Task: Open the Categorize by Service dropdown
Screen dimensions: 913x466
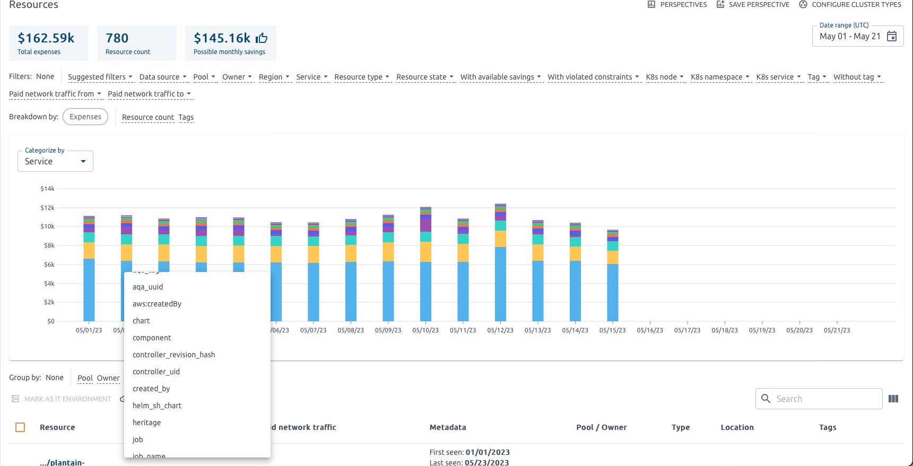Action: point(55,161)
